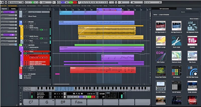Open track search magnifier in track list

point(49,9)
